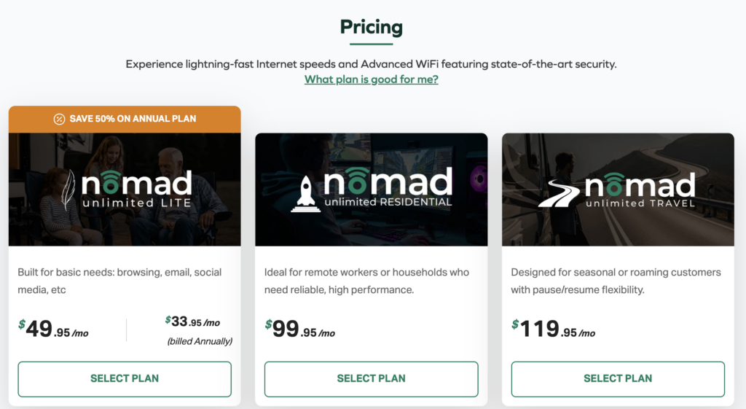Image resolution: width=746 pixels, height=409 pixels.
Task: Select the Lite plan button
Action: point(125,378)
